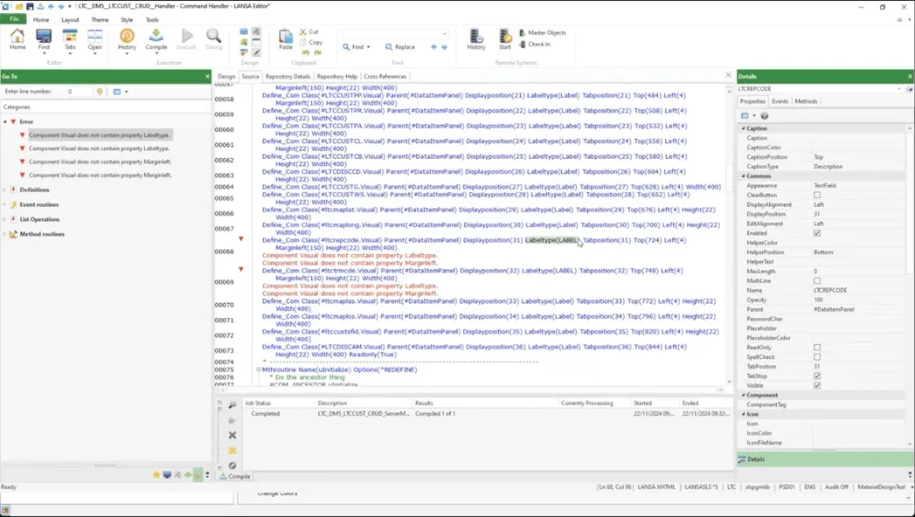
Task: Click the Master Objects icon
Action: (523, 32)
